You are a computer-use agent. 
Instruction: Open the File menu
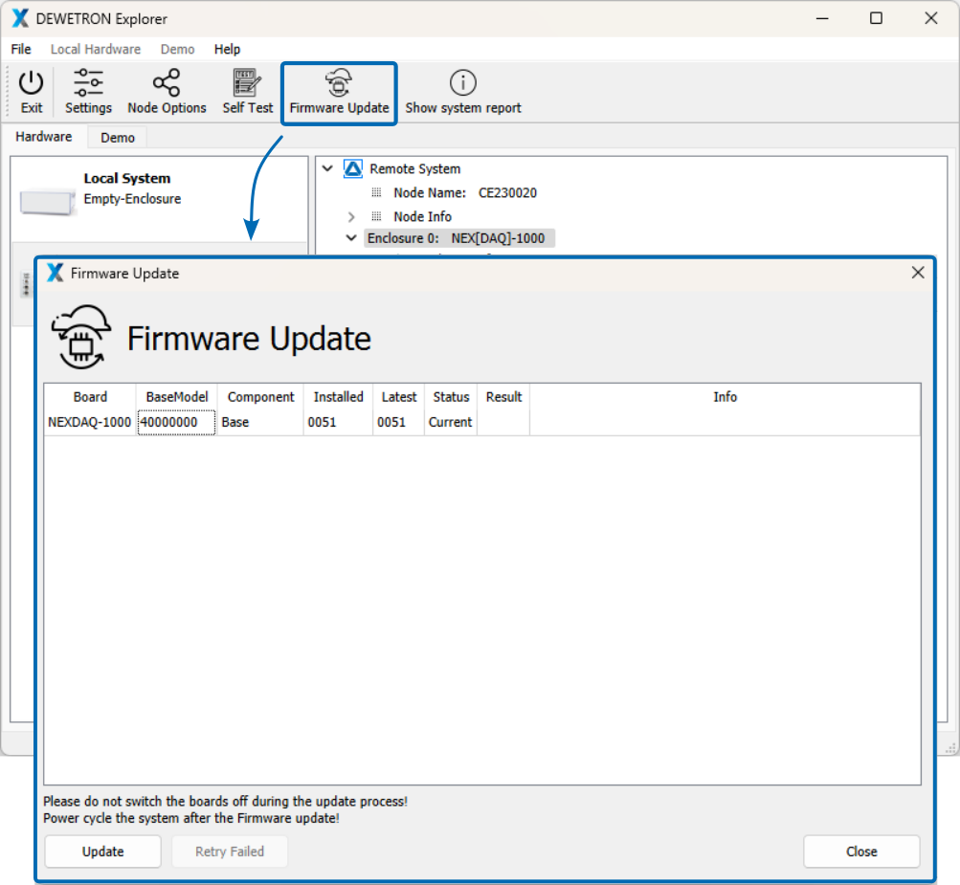coord(21,49)
